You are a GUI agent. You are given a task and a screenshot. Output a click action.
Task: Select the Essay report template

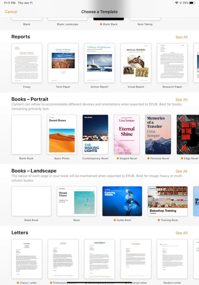click(x=27, y=63)
